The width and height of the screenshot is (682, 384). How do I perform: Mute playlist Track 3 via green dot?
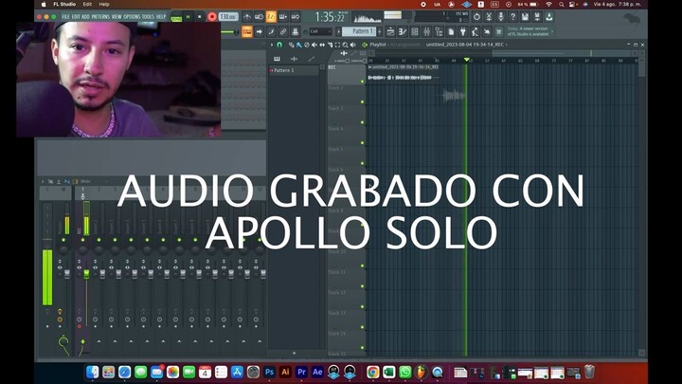tap(362, 122)
